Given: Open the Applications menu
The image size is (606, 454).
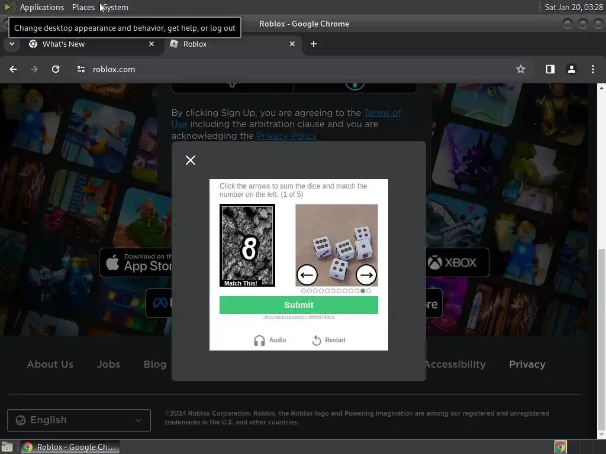Looking at the screenshot, I should (x=42, y=7).
